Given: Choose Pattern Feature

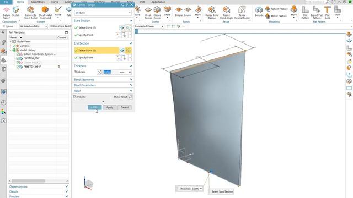Looking at the screenshot, I should tap(276, 9).
